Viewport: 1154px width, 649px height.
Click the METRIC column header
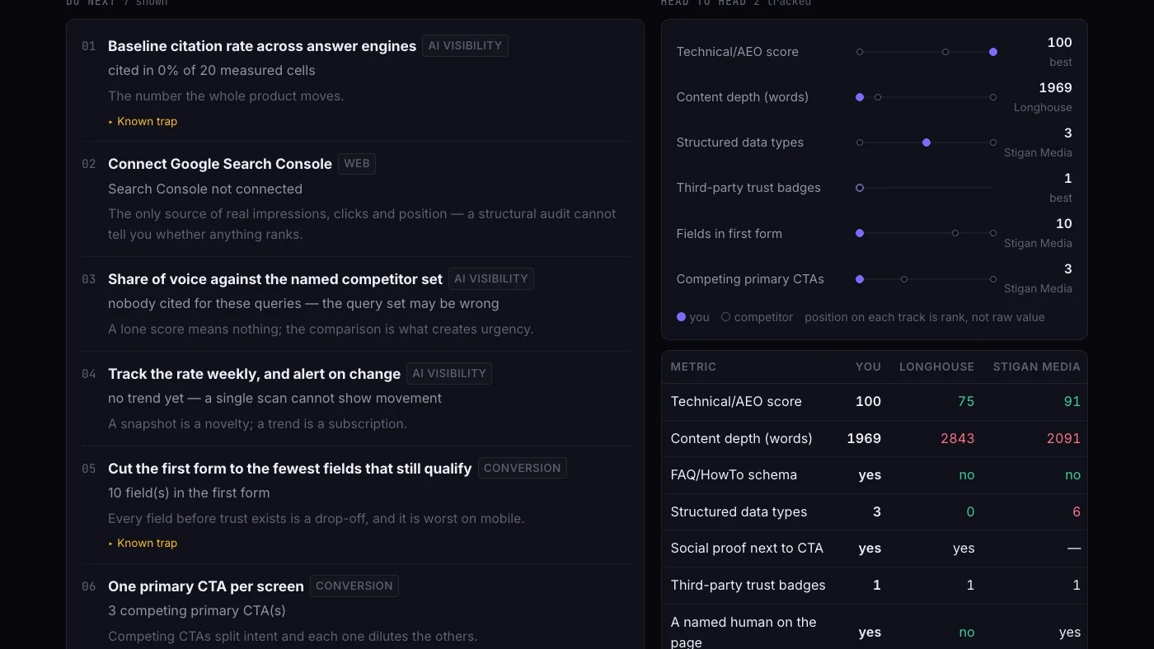[693, 367]
